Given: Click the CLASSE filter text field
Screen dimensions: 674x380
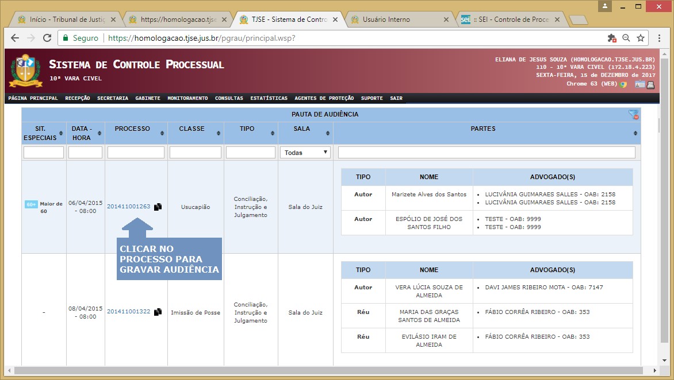Looking at the screenshot, I should point(196,153).
